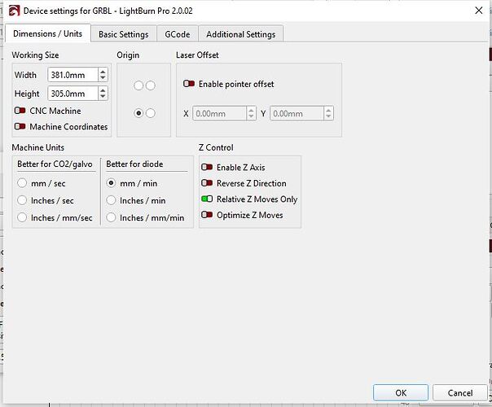Enable Machine Coordinates toggle
The height and width of the screenshot is (407, 492).
[20, 127]
